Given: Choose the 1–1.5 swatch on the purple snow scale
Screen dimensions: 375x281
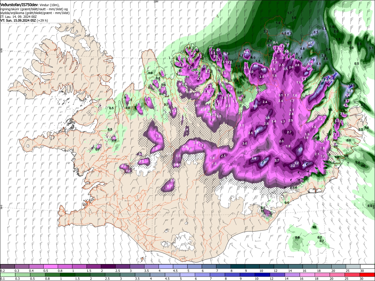Looking at the screenshot, I should point(79,267).
